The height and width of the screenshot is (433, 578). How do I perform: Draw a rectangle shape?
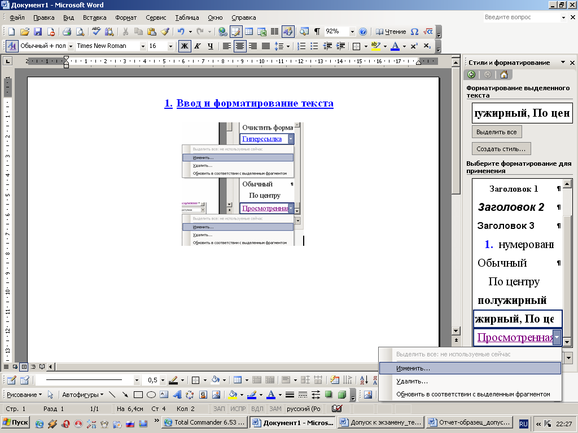(138, 395)
